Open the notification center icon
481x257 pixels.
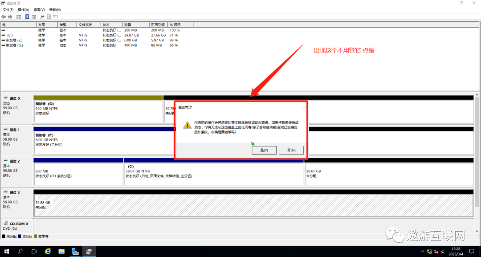pyautogui.click(x=472, y=252)
